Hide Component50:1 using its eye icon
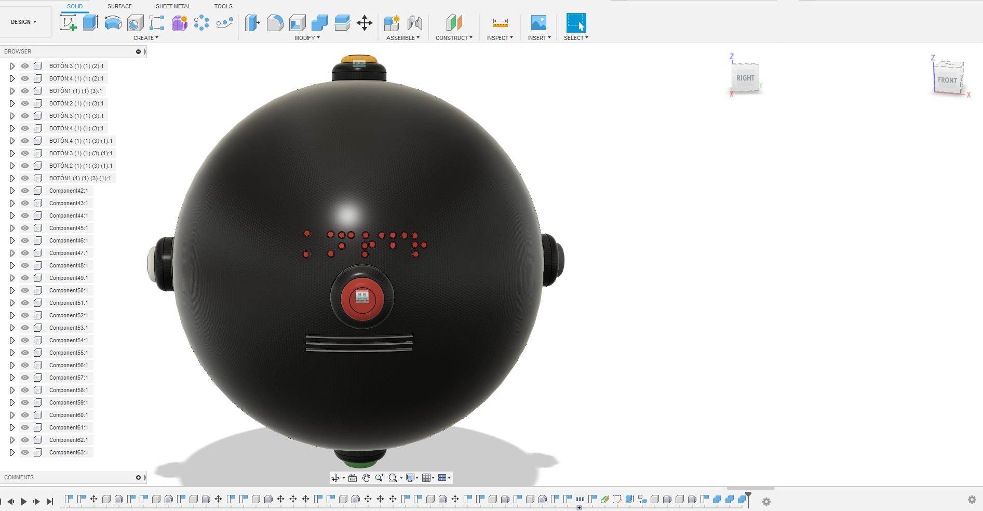This screenshot has width=983, height=511. click(25, 290)
